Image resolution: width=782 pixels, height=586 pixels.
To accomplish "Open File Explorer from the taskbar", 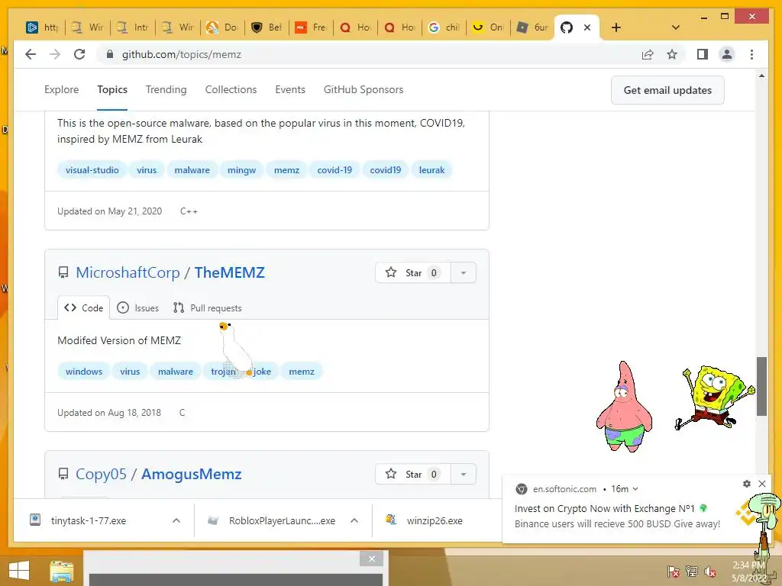I will [x=61, y=571].
